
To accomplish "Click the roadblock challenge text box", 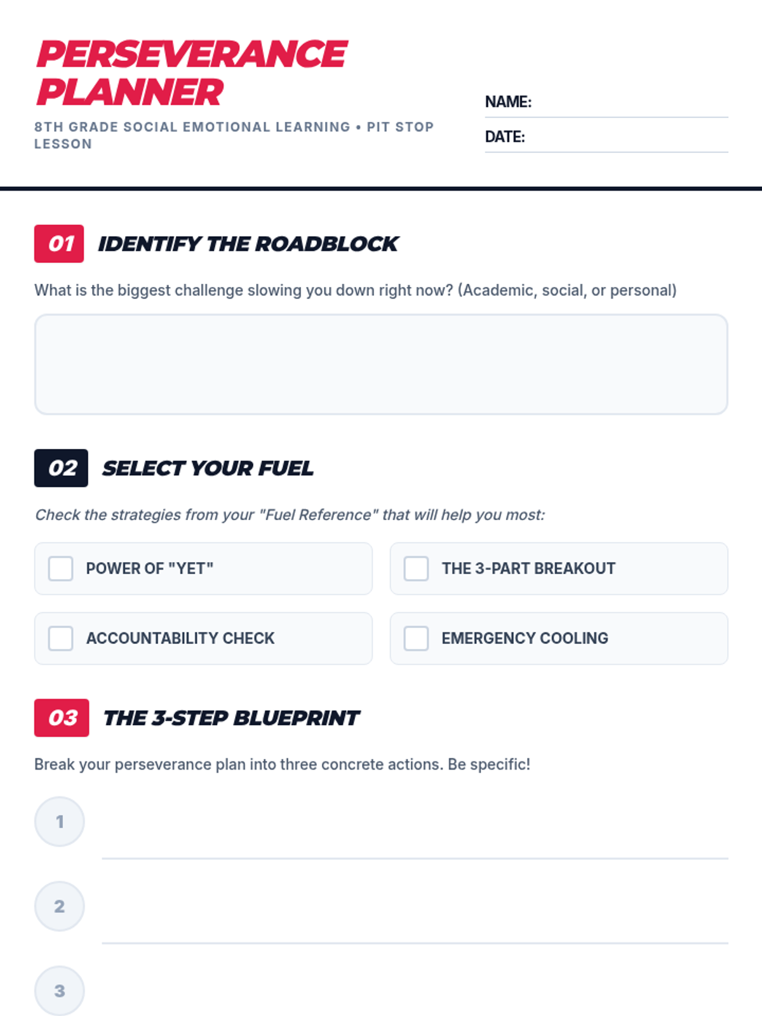I will [x=381, y=364].
